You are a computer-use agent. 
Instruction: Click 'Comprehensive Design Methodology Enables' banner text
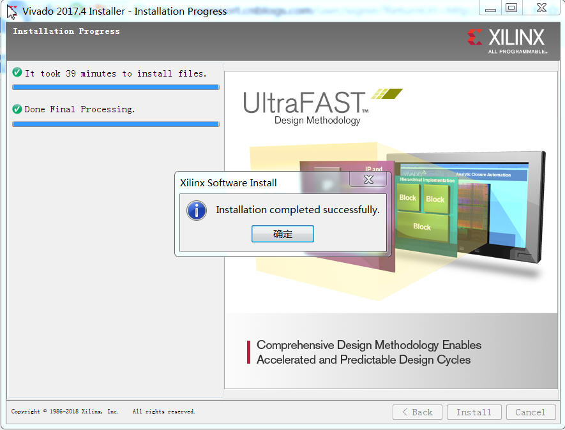pos(369,345)
